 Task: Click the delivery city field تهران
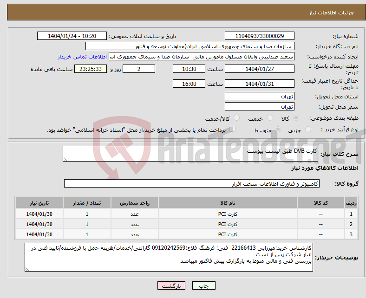pyautogui.click(x=260, y=106)
